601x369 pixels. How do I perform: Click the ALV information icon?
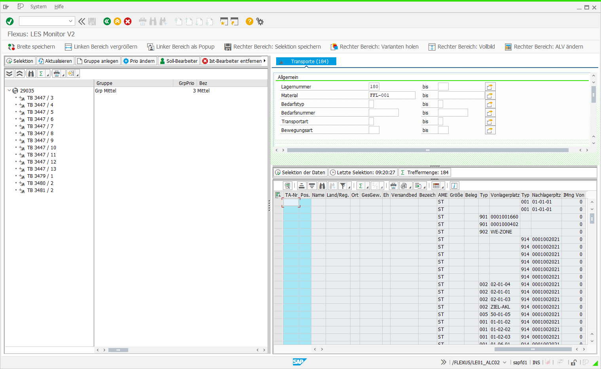pos(455,186)
